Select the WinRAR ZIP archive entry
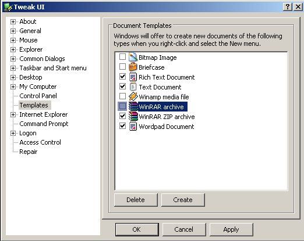Image resolution: width=304 pixels, height=241 pixels. 167,117
